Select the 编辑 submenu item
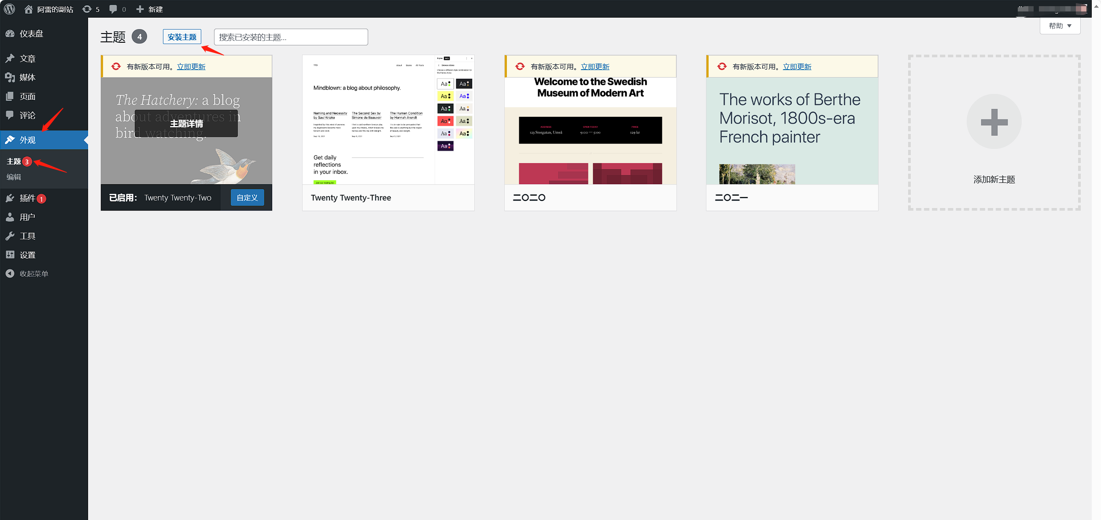1101x520 pixels. point(14,177)
